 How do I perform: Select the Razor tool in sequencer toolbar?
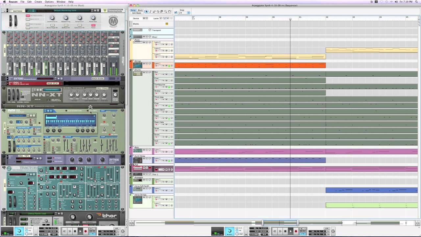tap(158, 12)
